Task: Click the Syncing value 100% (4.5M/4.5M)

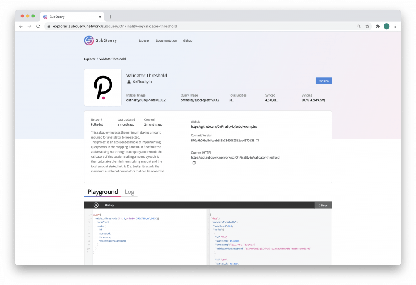Action: pyautogui.click(x=313, y=100)
